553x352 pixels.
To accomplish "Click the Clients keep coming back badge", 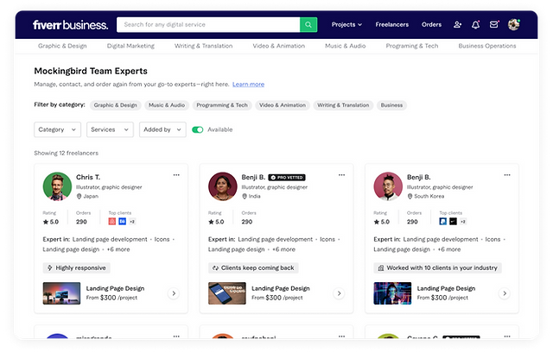I will (253, 267).
